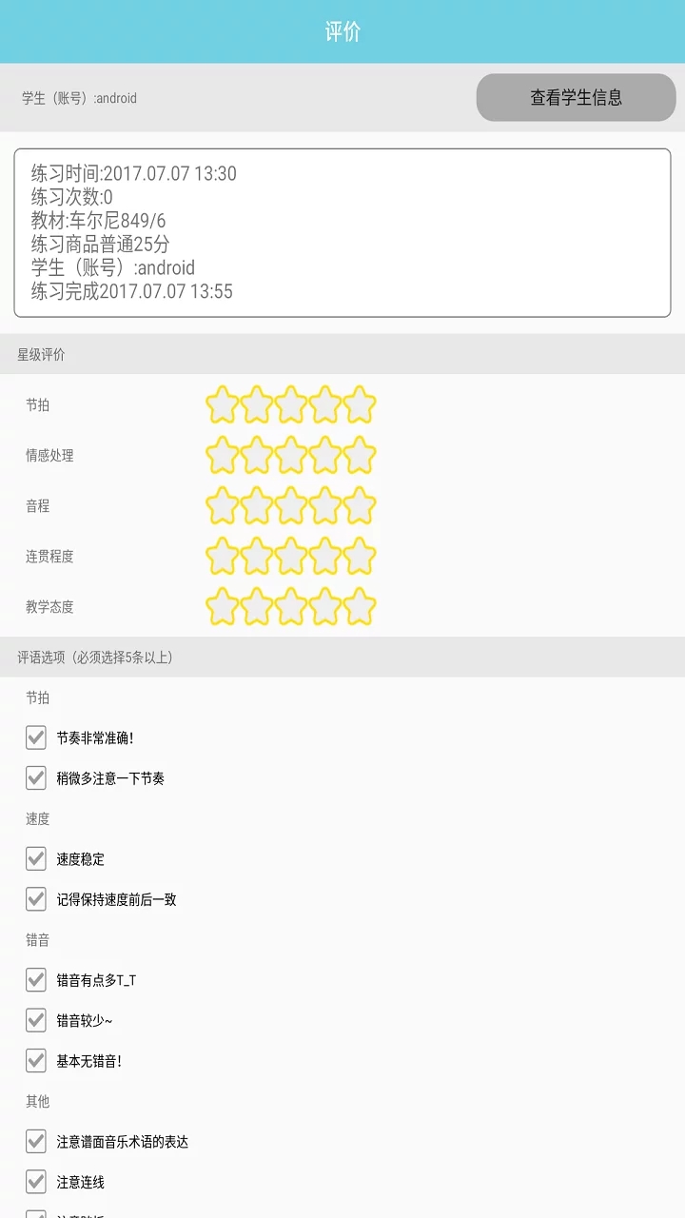This screenshot has height=1218, width=685.
Task: Choose second star for 连贯程度
Action: (x=257, y=556)
